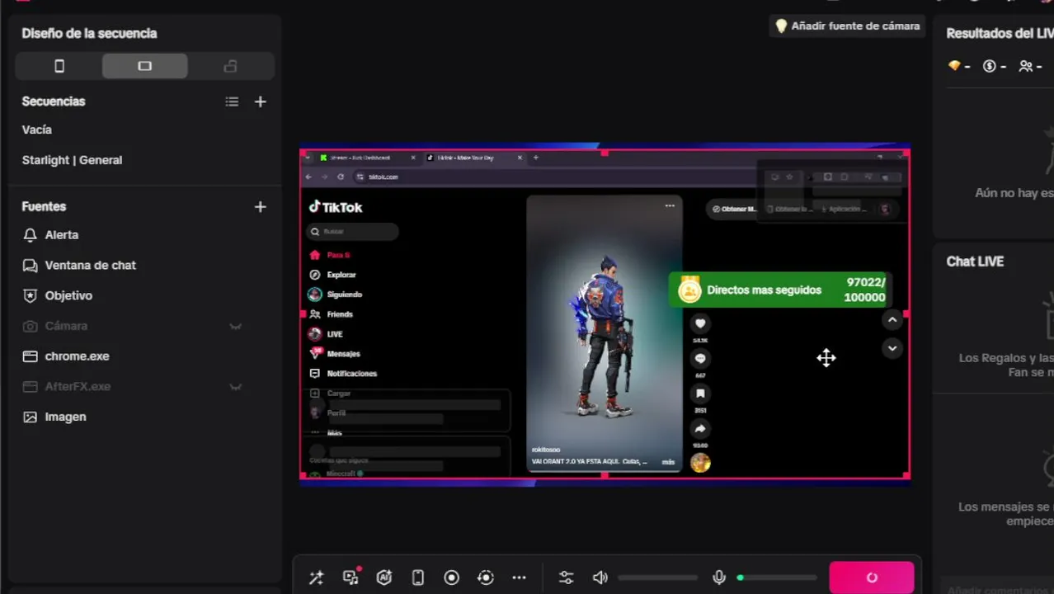Select the dual layout lock button
The image size is (1054, 594).
click(230, 66)
